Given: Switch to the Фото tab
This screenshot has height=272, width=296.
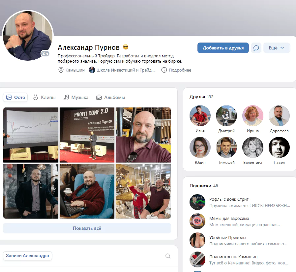Looking at the screenshot, I should (x=15, y=97).
